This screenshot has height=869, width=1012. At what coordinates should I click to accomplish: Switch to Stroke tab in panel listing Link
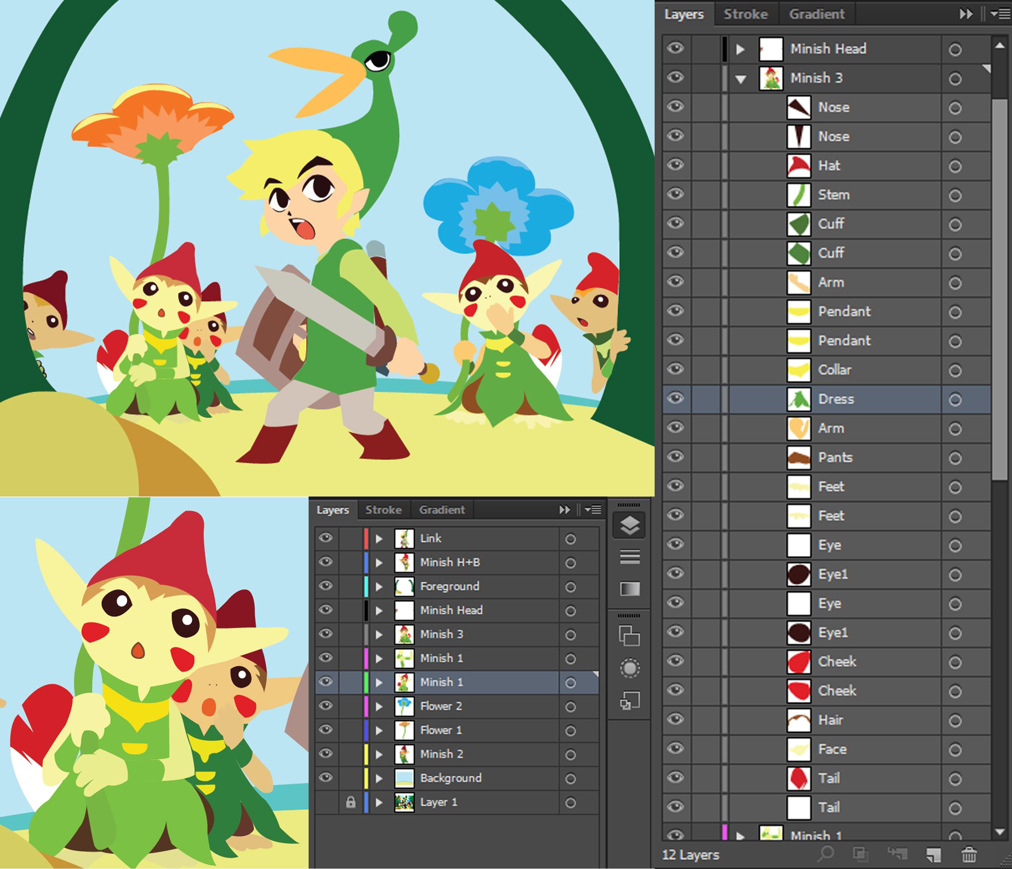383,509
